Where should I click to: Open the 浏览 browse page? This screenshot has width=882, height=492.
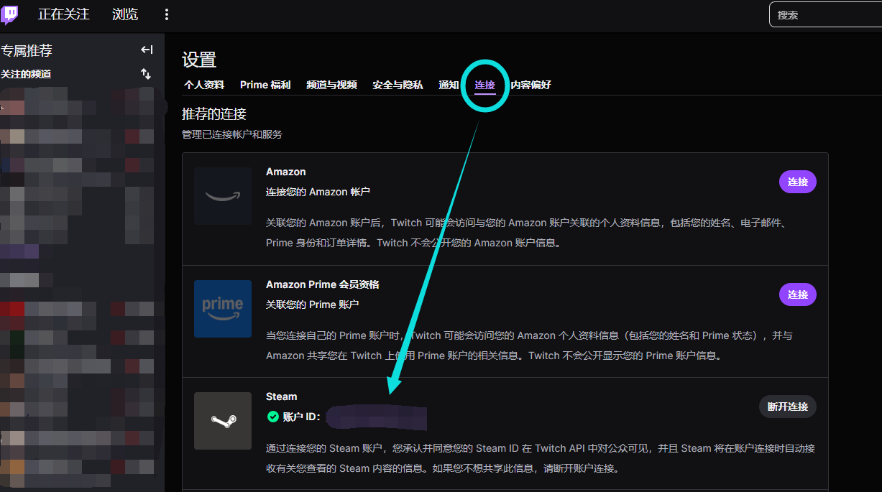(125, 14)
